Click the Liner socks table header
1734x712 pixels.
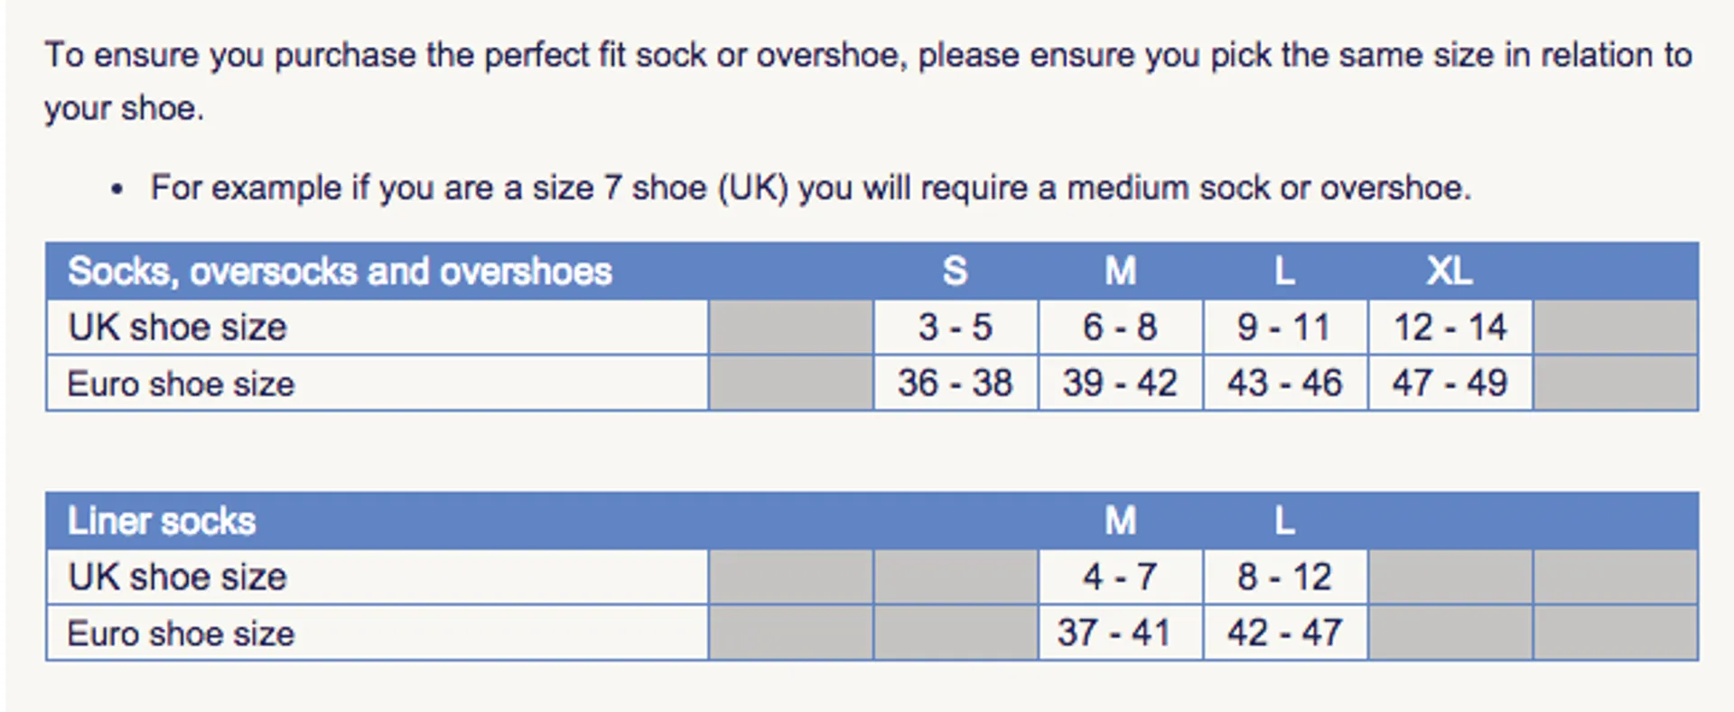pos(162,521)
